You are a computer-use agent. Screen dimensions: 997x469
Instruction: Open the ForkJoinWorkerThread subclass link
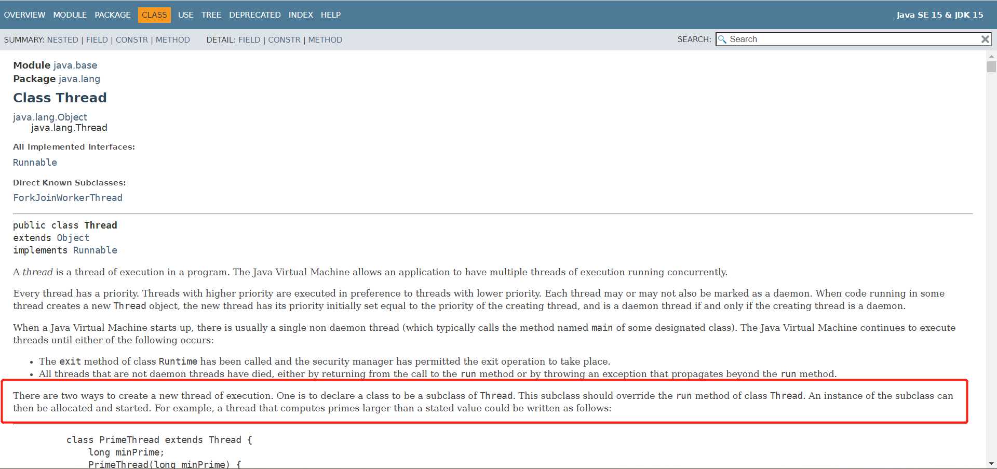(x=68, y=198)
